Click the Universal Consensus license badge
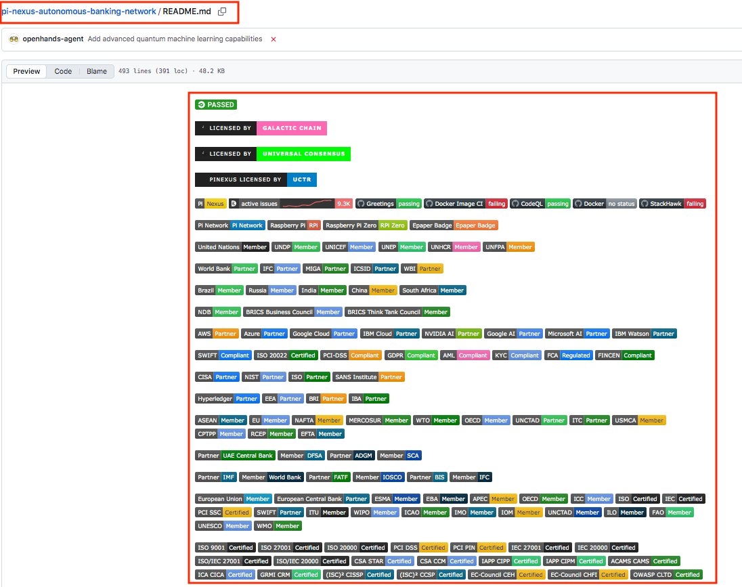Image resolution: width=742 pixels, height=587 pixels. coord(272,154)
